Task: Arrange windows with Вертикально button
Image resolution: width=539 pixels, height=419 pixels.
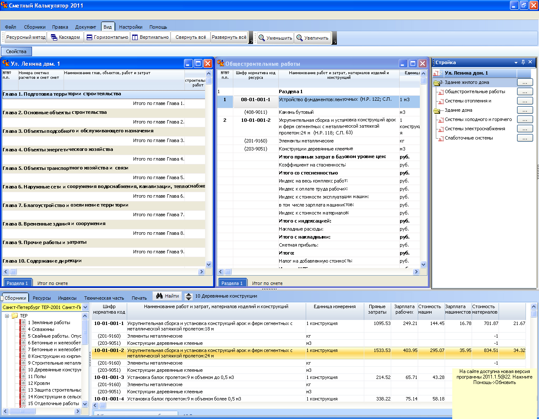Action: [150, 38]
